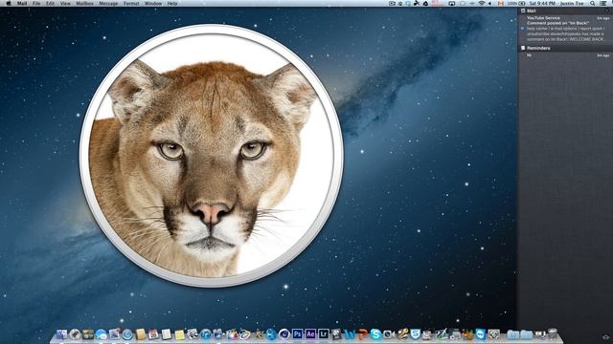This screenshot has width=613, height=344.
Task: Open the YouTube Service mail notification
Action: click(x=565, y=29)
